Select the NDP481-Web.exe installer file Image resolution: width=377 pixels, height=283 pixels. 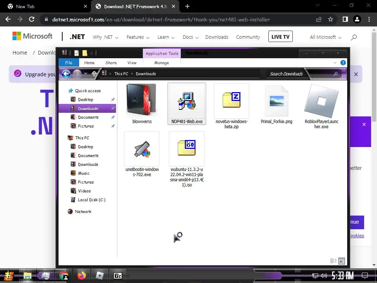coord(187,104)
